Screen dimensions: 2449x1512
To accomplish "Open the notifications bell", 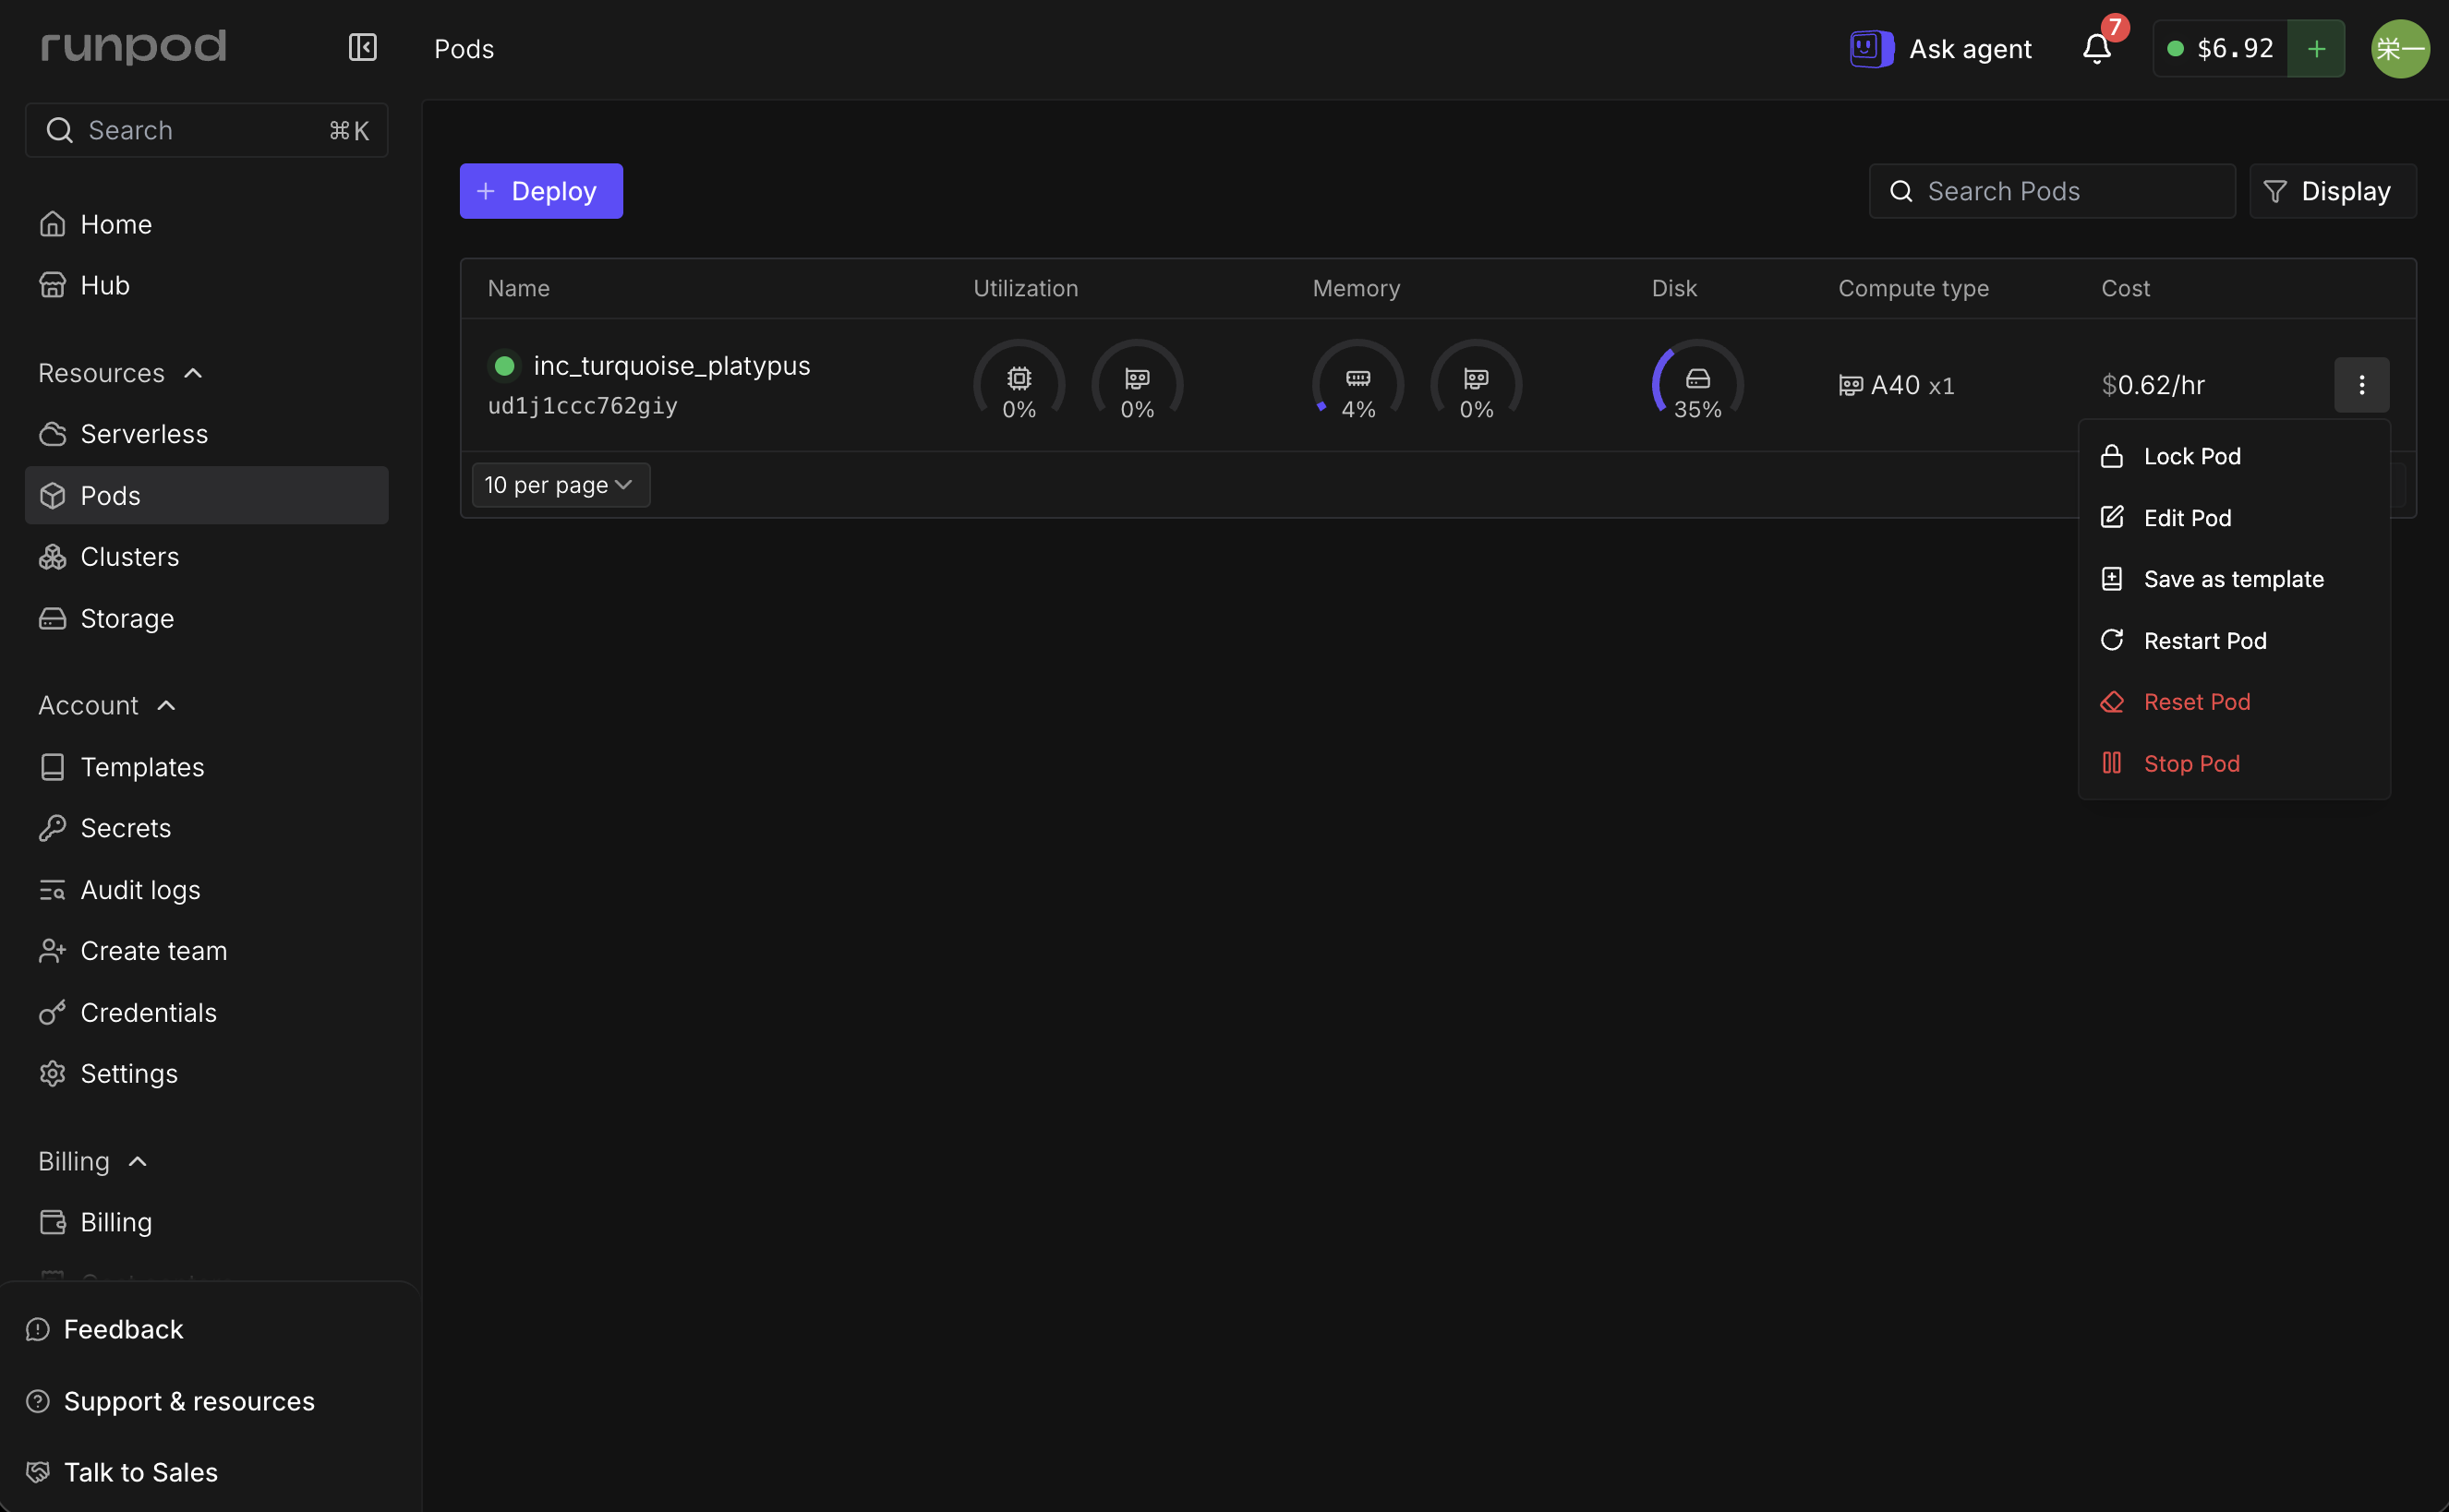I will pos(2096,48).
